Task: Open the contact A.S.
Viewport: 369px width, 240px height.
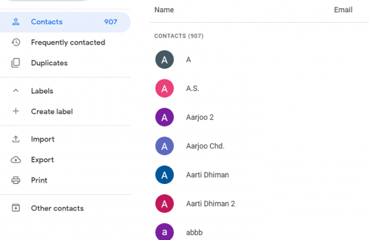Action: 192,89
